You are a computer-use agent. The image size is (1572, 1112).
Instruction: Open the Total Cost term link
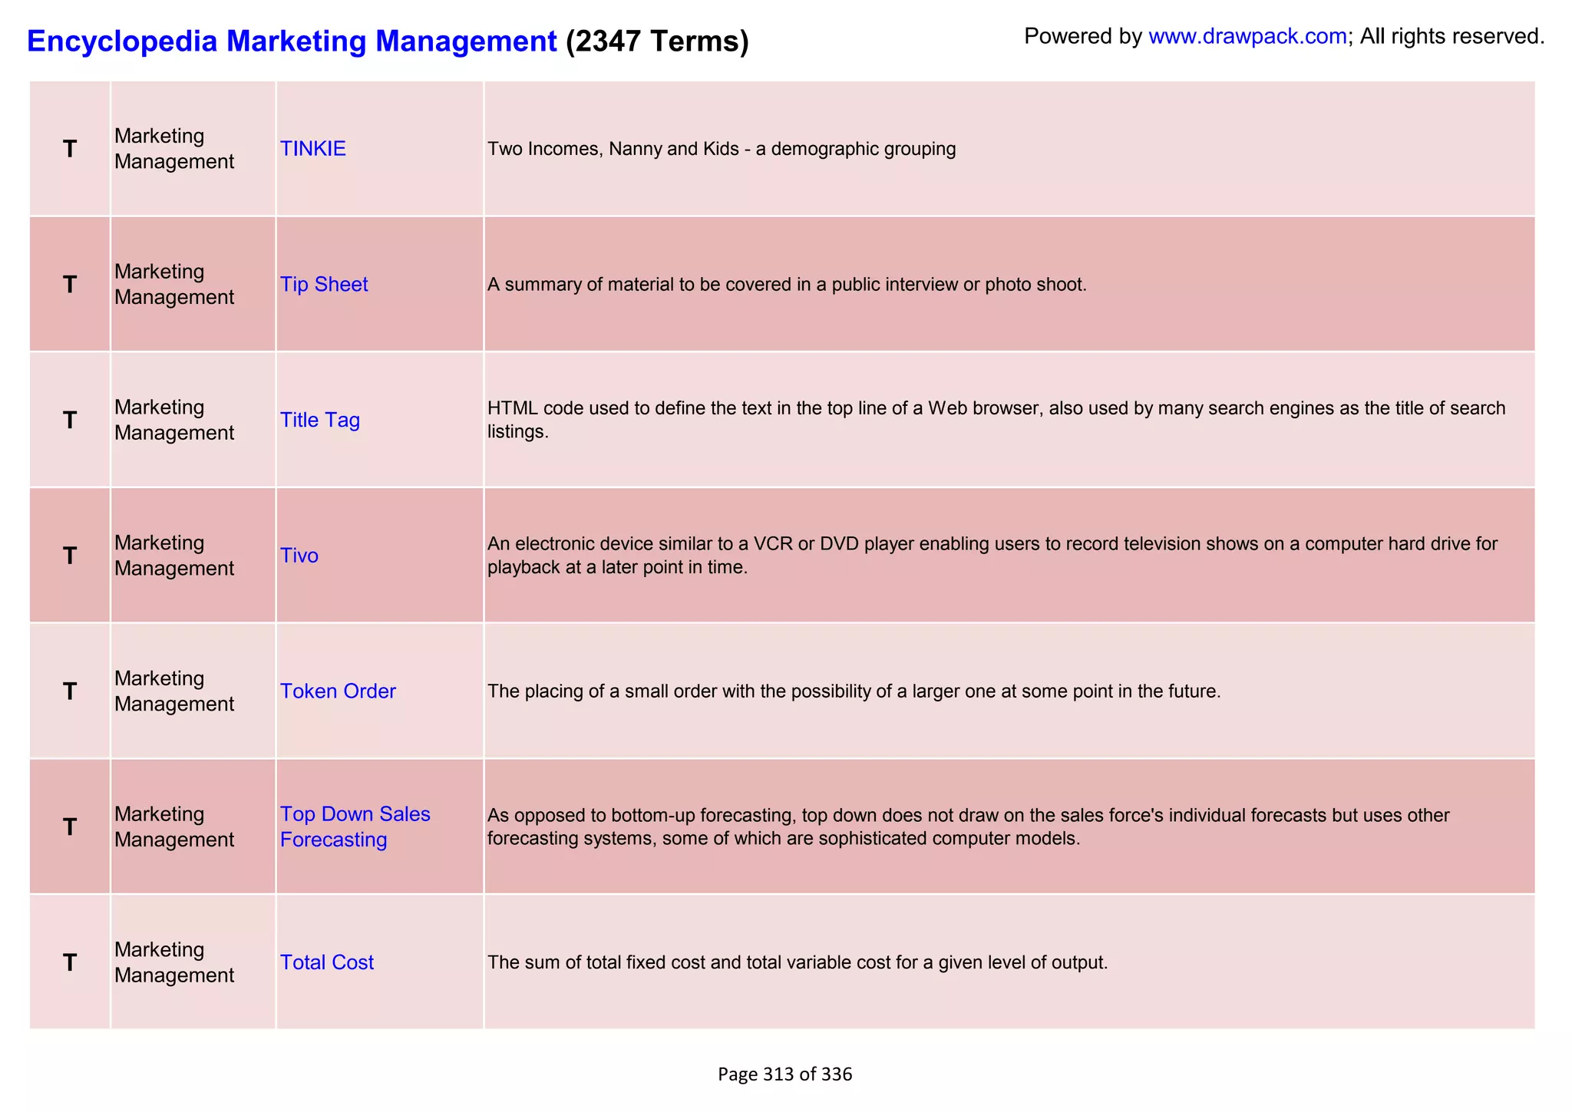(x=326, y=962)
